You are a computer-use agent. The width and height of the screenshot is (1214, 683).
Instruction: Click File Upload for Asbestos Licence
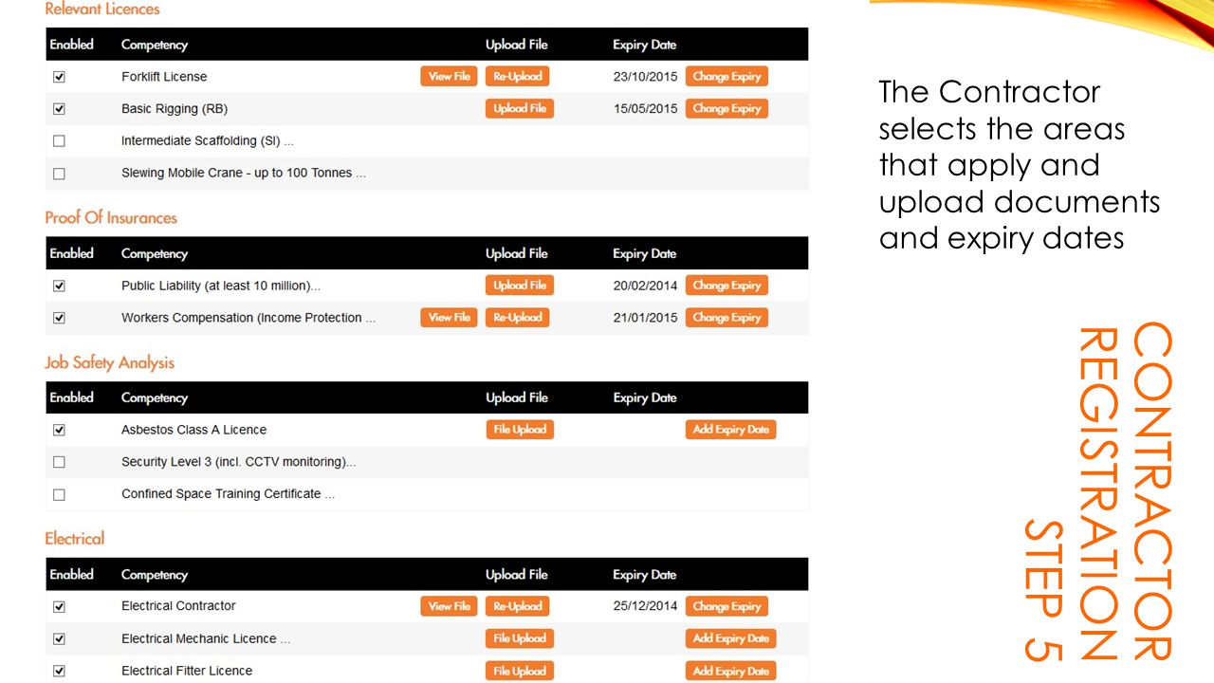click(520, 430)
